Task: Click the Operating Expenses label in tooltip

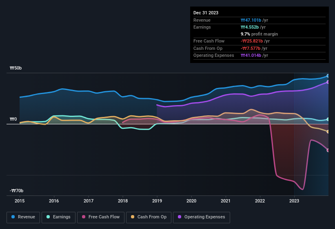Action: click(x=214, y=56)
